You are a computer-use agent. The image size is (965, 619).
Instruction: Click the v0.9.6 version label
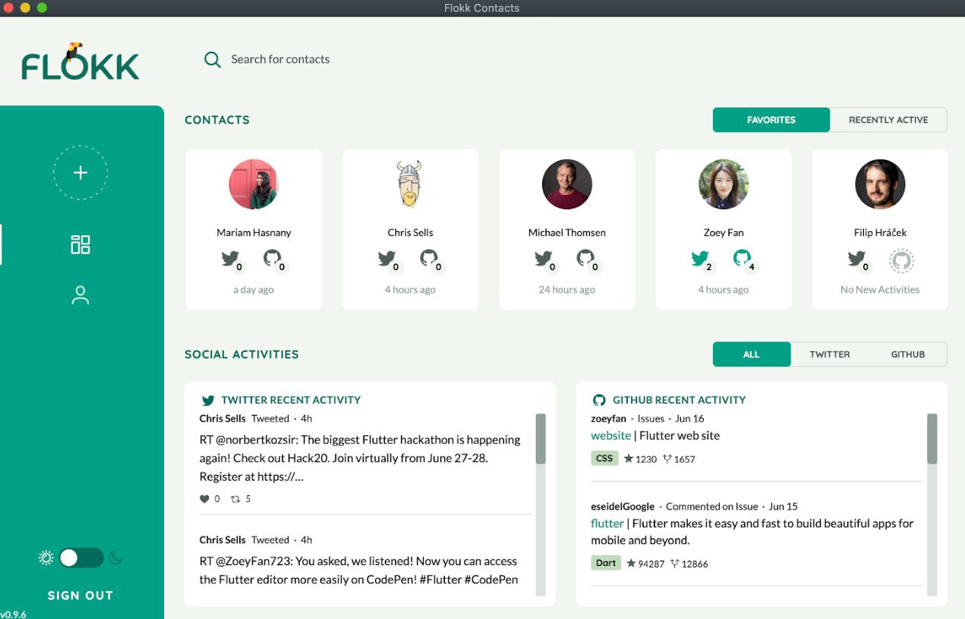pyautogui.click(x=14, y=614)
